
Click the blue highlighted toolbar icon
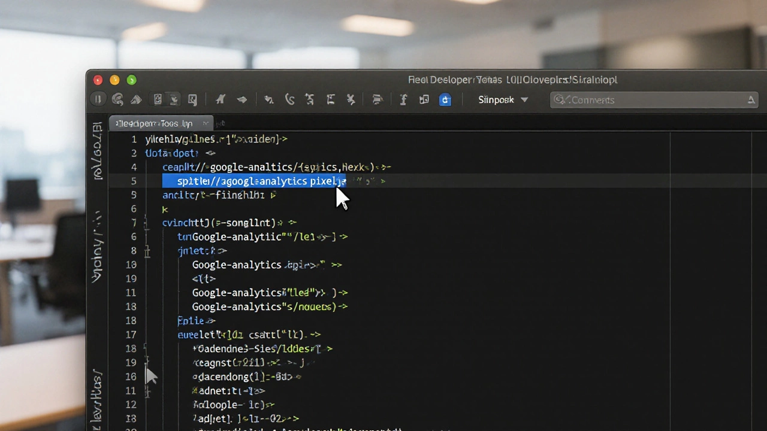445,100
